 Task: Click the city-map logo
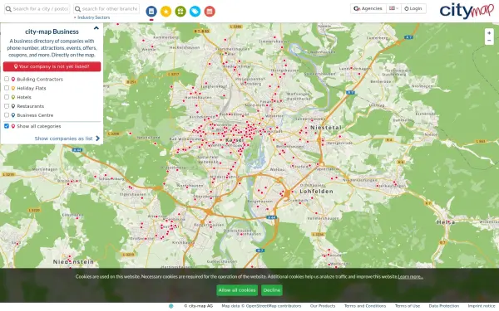(x=467, y=11)
